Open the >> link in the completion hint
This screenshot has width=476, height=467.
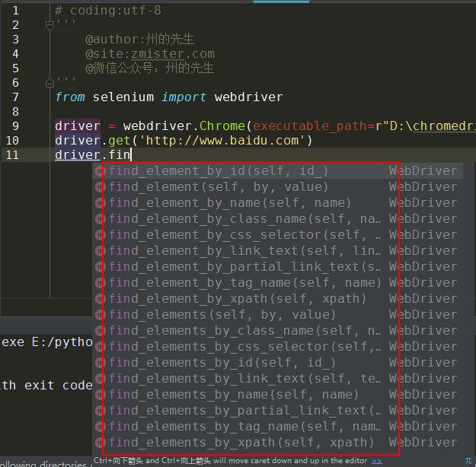click(377, 461)
